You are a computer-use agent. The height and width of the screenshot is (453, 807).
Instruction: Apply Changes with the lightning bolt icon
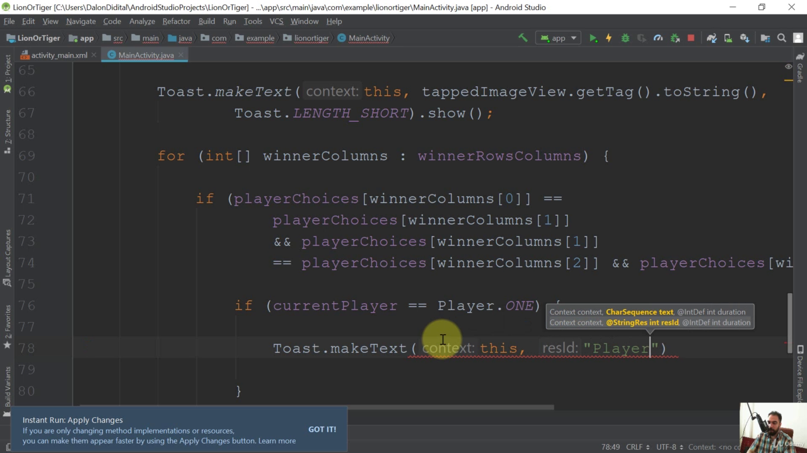point(608,38)
